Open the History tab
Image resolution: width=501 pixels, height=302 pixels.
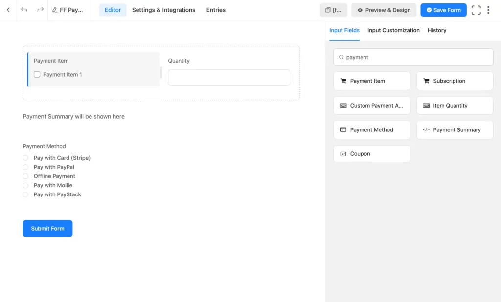(x=437, y=30)
